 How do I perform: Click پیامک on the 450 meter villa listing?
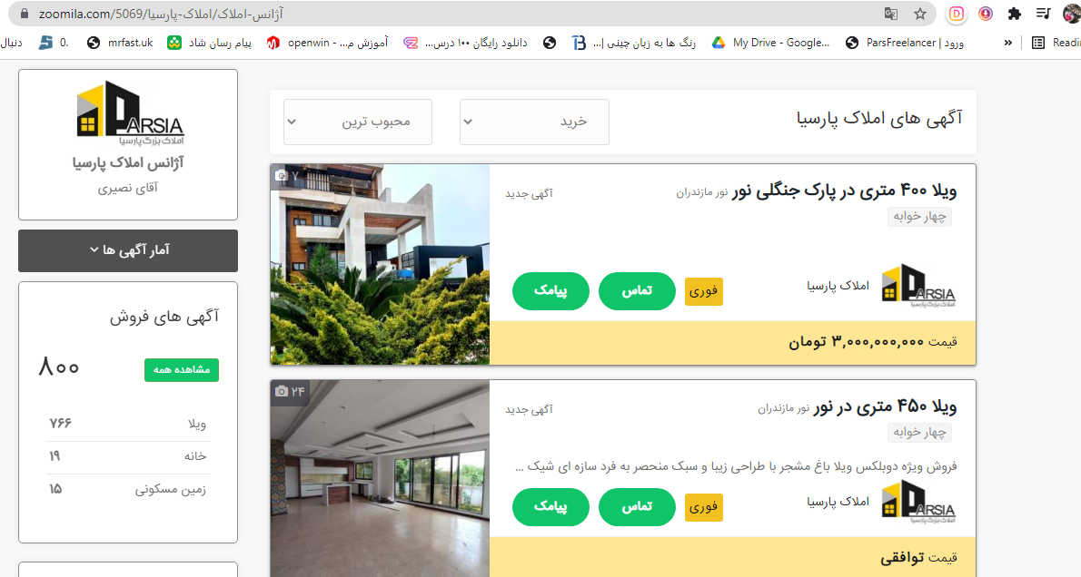tap(550, 507)
